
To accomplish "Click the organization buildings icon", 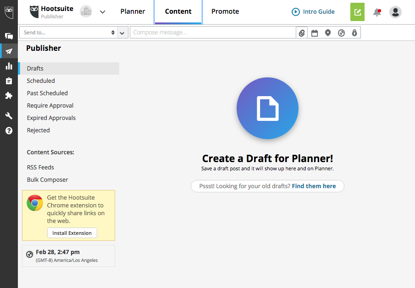I will pos(86,11).
